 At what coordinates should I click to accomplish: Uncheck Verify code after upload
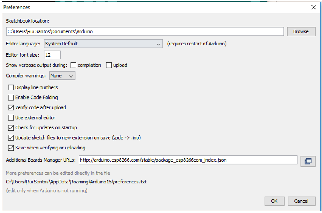[11, 107]
